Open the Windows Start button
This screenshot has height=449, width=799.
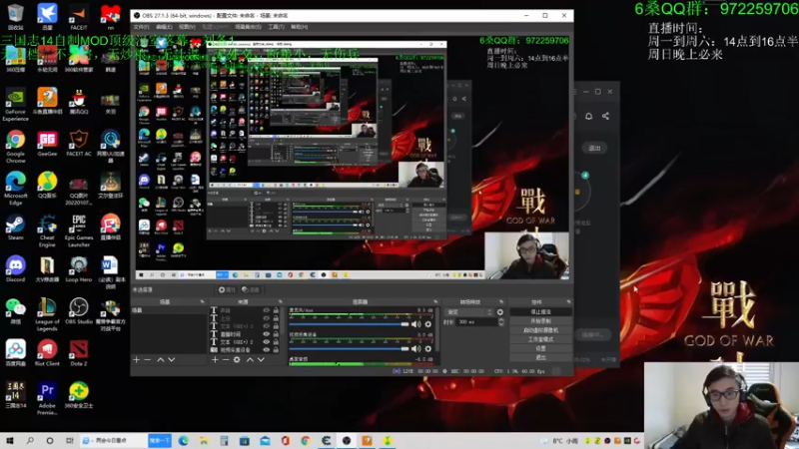pos(10,440)
